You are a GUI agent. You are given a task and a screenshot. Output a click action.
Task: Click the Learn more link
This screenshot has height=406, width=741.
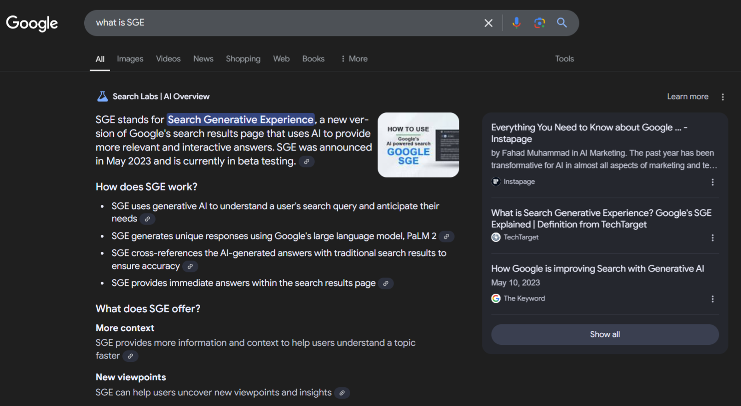pos(688,97)
